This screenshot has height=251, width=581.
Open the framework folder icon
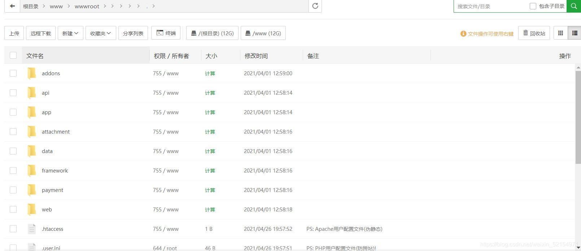(32, 170)
